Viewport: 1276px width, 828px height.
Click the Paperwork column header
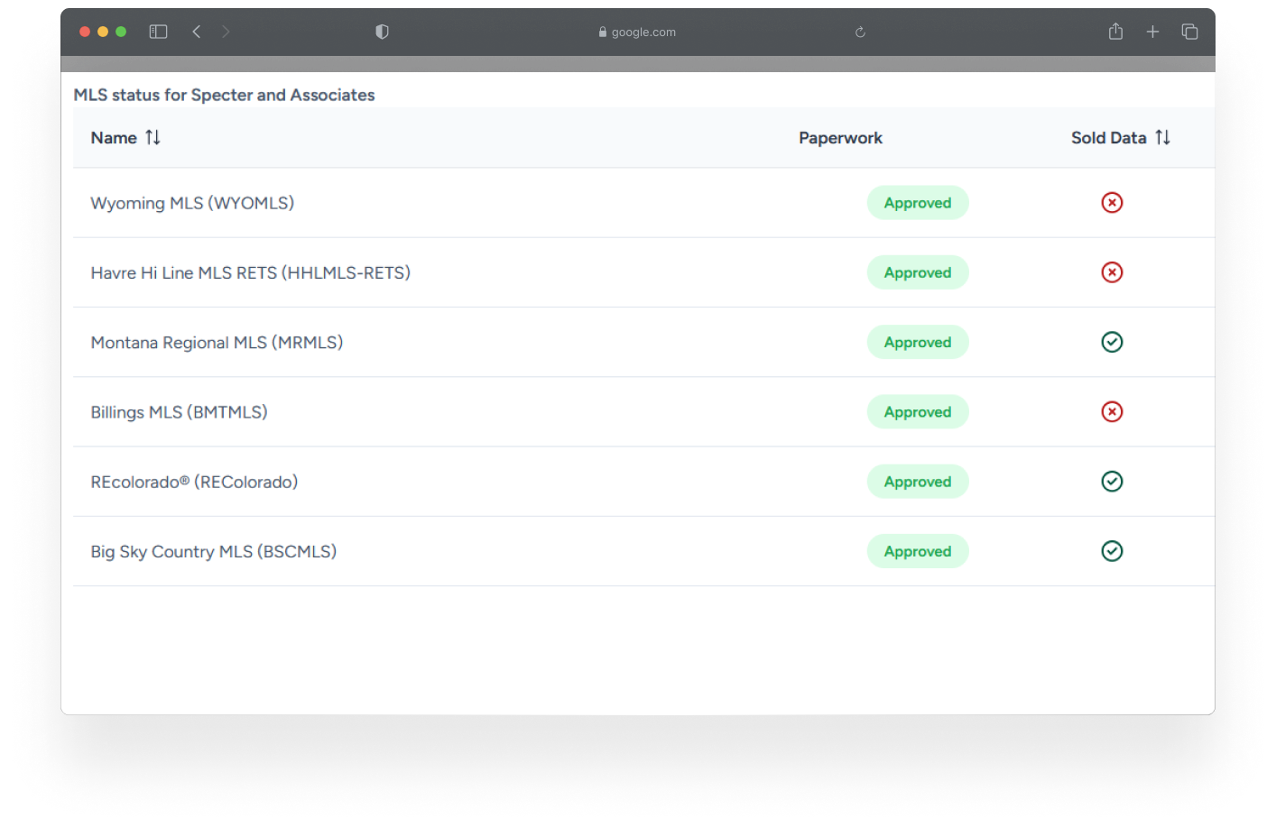coord(840,138)
